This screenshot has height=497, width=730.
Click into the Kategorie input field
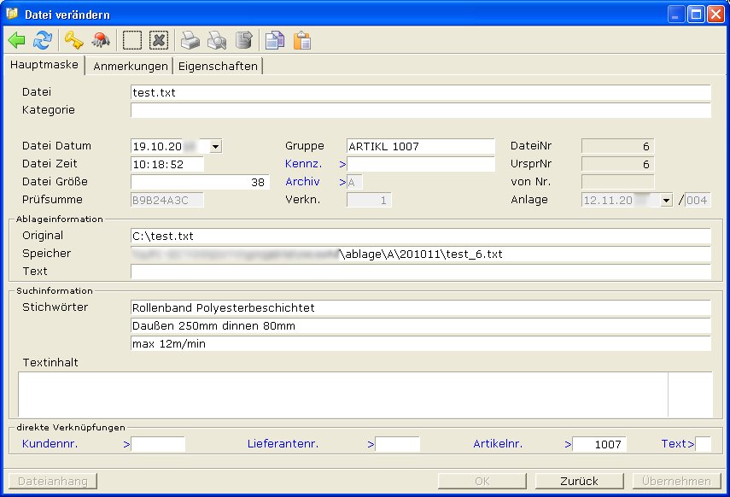(420, 110)
